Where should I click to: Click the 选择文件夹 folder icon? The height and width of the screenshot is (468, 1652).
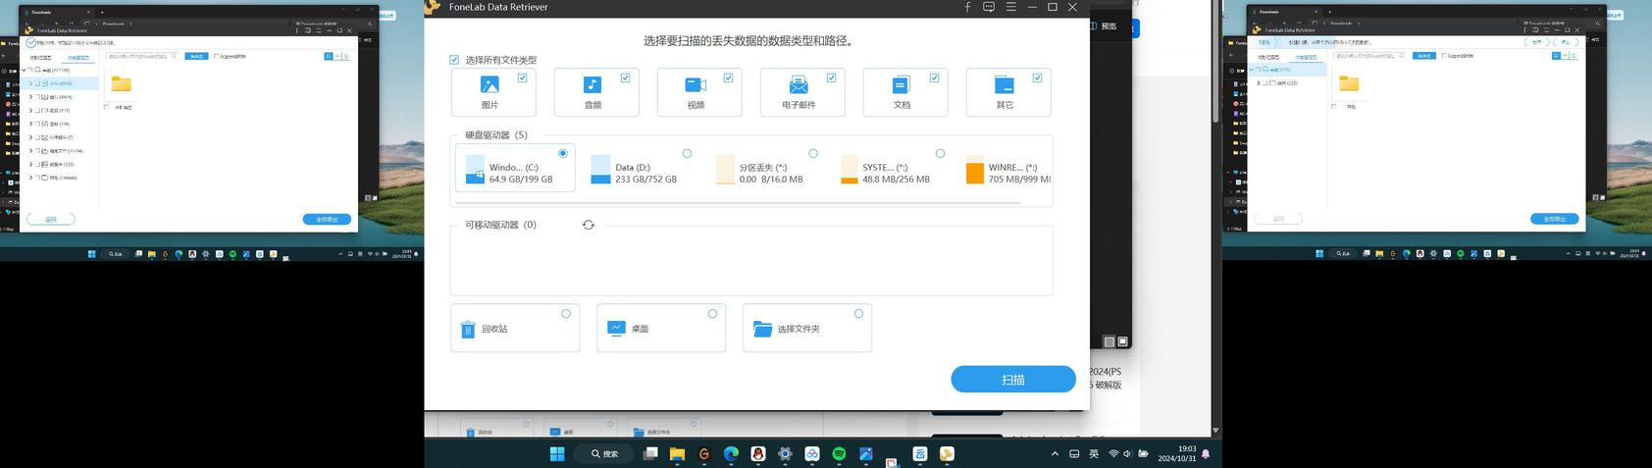(762, 329)
